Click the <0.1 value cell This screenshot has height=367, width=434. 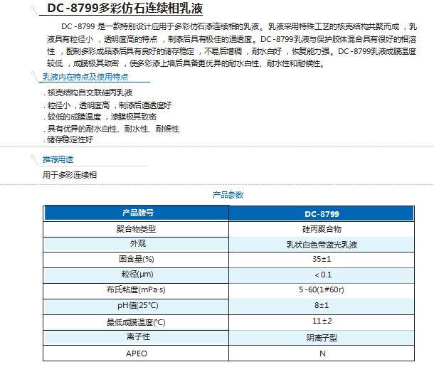[x=322, y=275]
